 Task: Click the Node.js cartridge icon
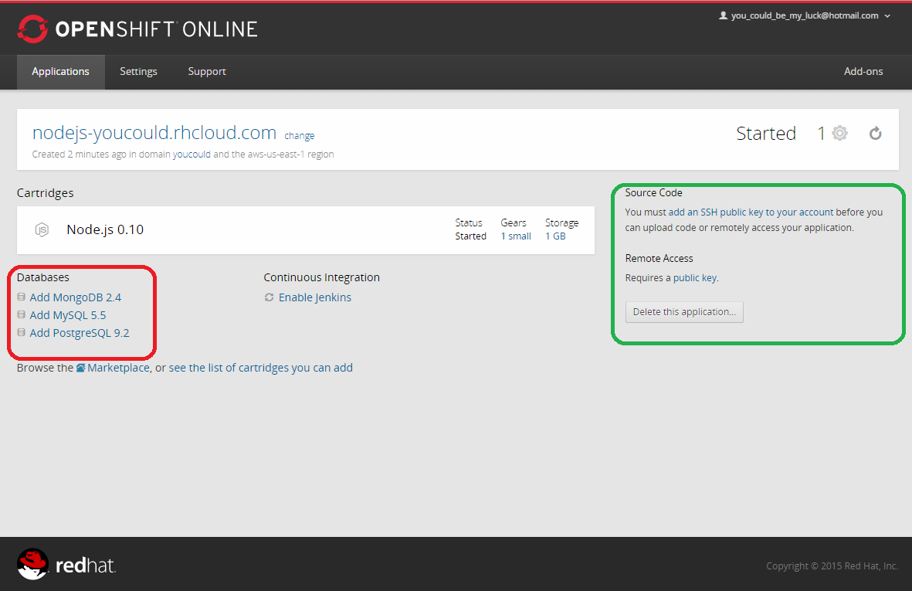42,229
